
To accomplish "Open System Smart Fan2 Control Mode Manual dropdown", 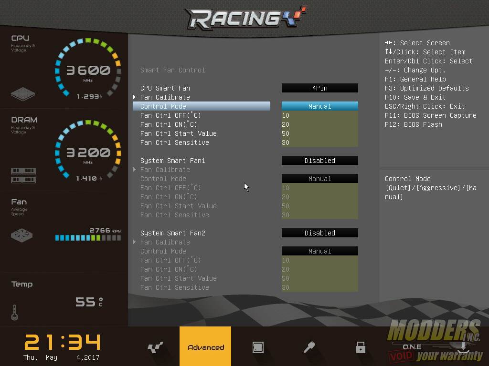I will 319,251.
